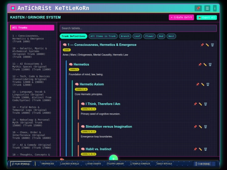Delete the Habit vs. Instinct entry
This screenshot has height=170, width=227.
(206, 149)
